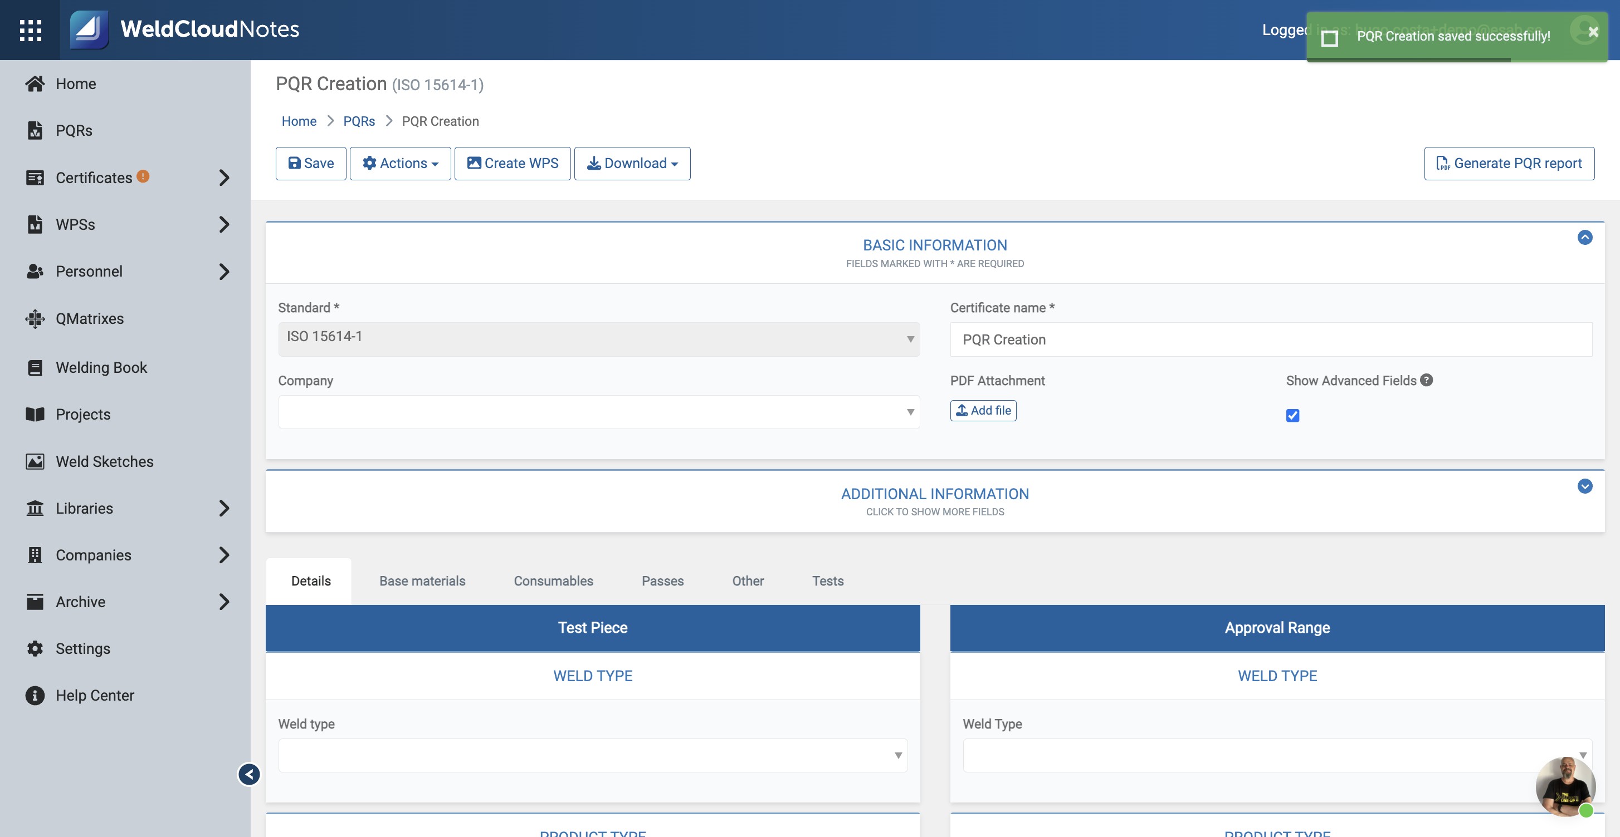Click the Certificate name input field
This screenshot has width=1620, height=837.
click(x=1271, y=339)
